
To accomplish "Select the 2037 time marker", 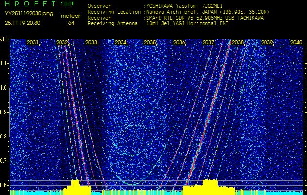I will pyautogui.click(x=208, y=43).
